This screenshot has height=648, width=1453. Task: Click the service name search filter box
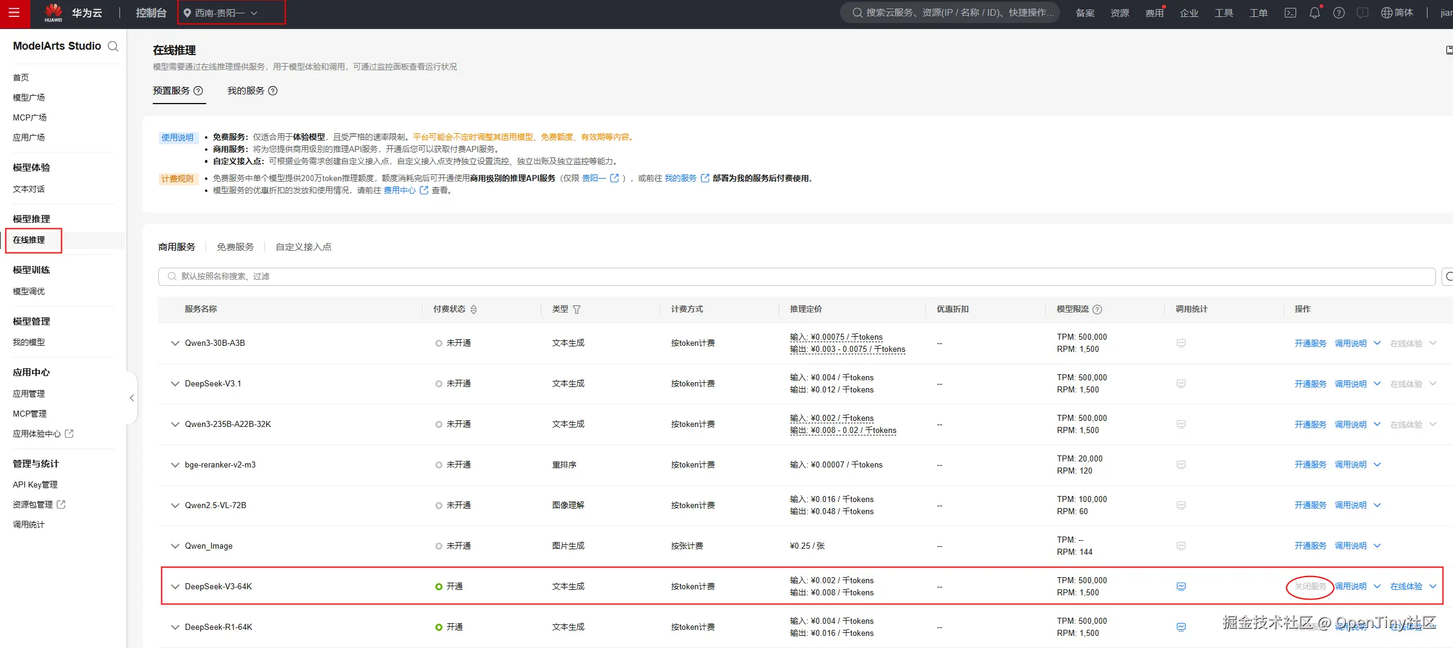coord(796,276)
